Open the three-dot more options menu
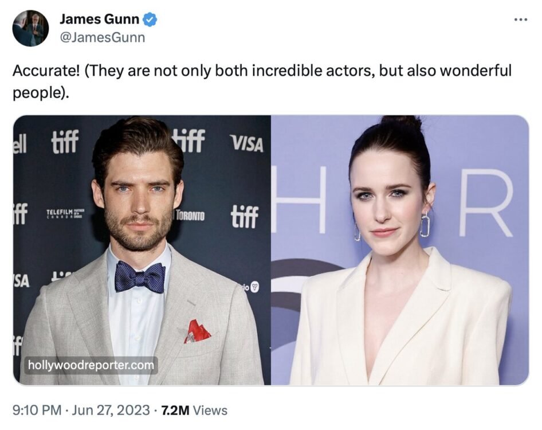The height and width of the screenshot is (430, 542). tap(521, 19)
